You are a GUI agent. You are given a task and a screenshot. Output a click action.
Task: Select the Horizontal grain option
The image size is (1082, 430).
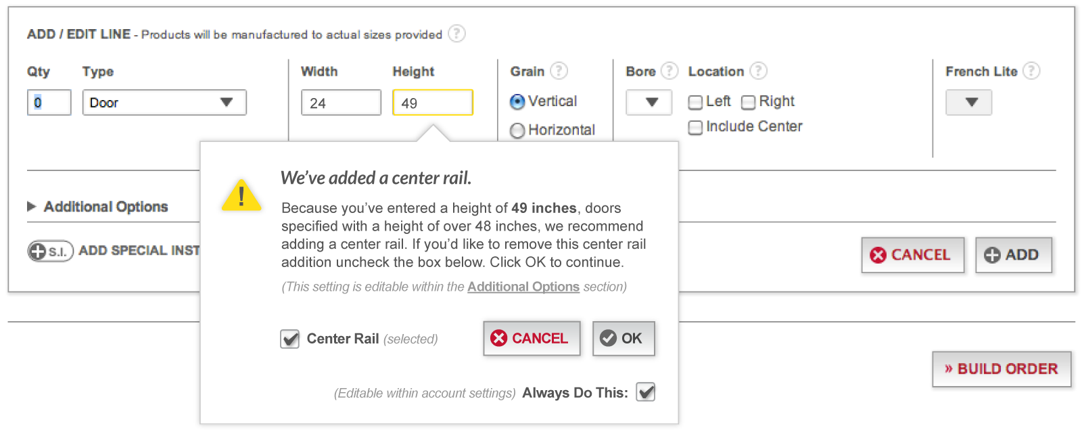click(x=517, y=130)
